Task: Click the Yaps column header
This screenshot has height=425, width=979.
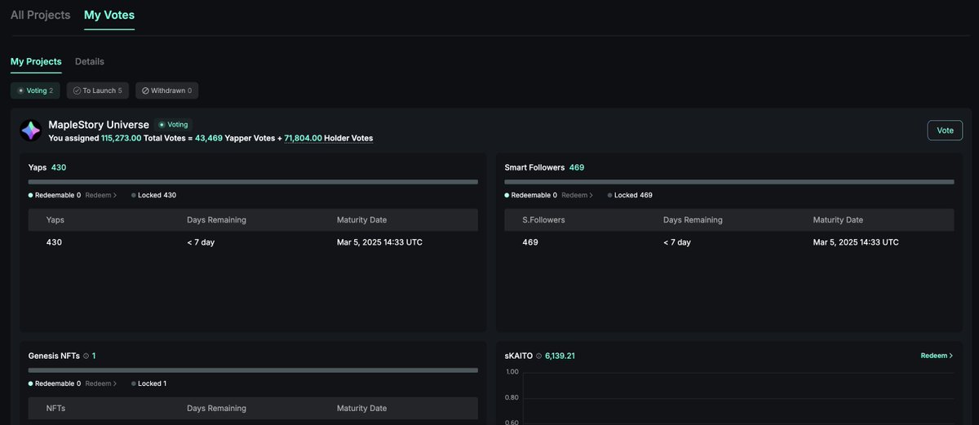Action: tap(55, 220)
